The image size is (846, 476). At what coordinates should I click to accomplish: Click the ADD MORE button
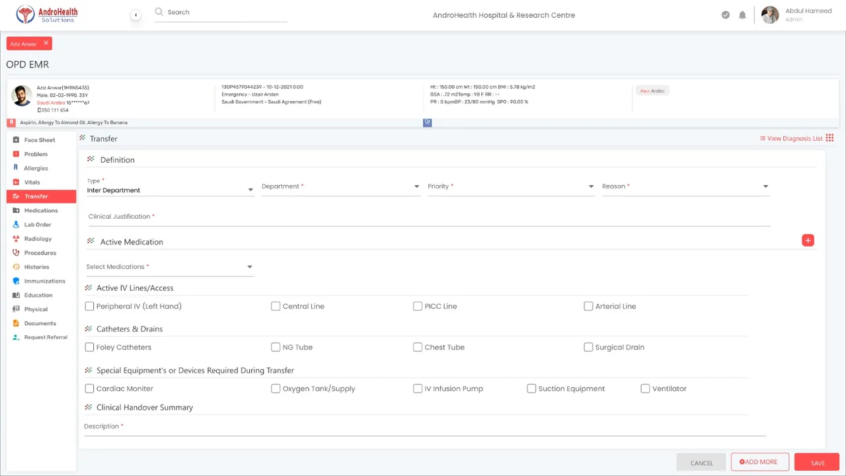tap(760, 462)
